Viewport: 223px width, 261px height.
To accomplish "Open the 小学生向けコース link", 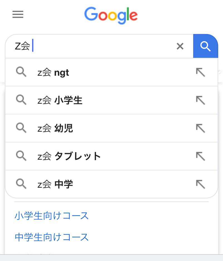I will pos(52,216).
